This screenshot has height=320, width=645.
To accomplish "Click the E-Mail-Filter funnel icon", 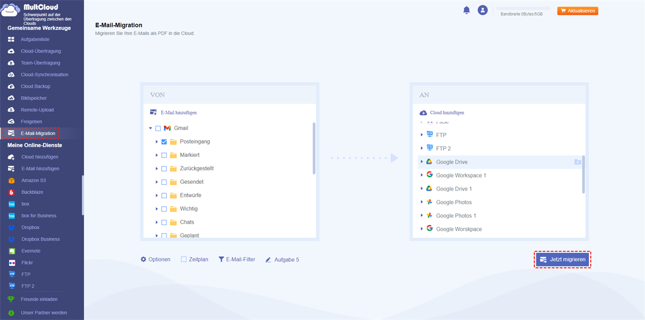I will (x=221, y=259).
